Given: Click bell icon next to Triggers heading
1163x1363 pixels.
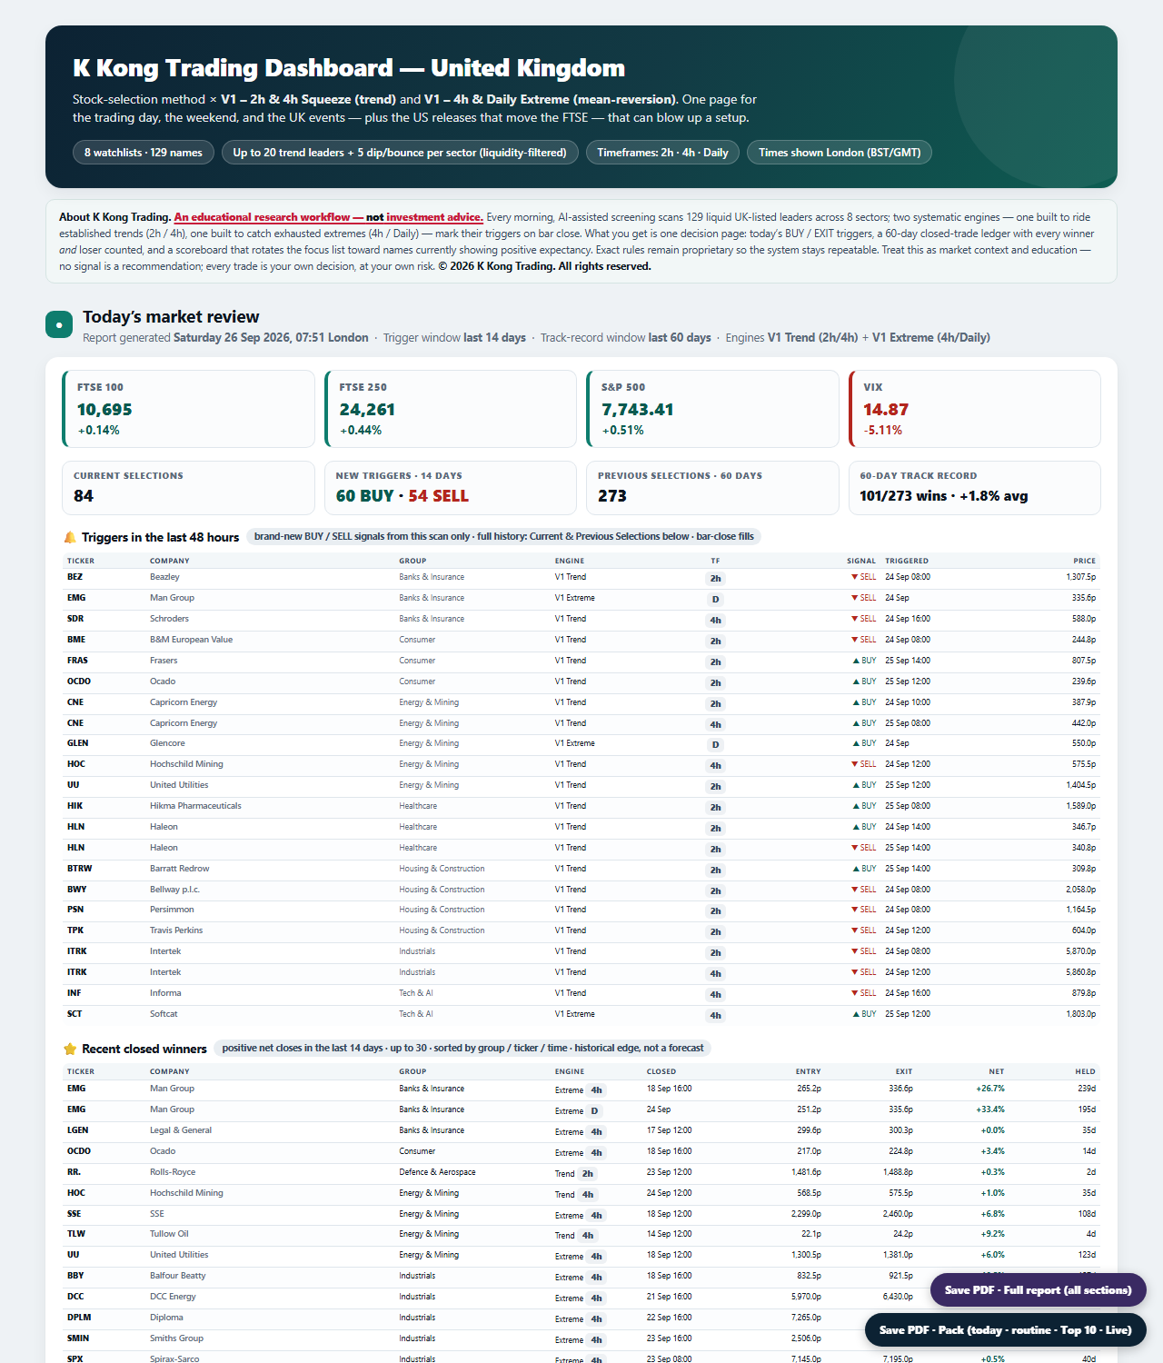Looking at the screenshot, I should (70, 537).
